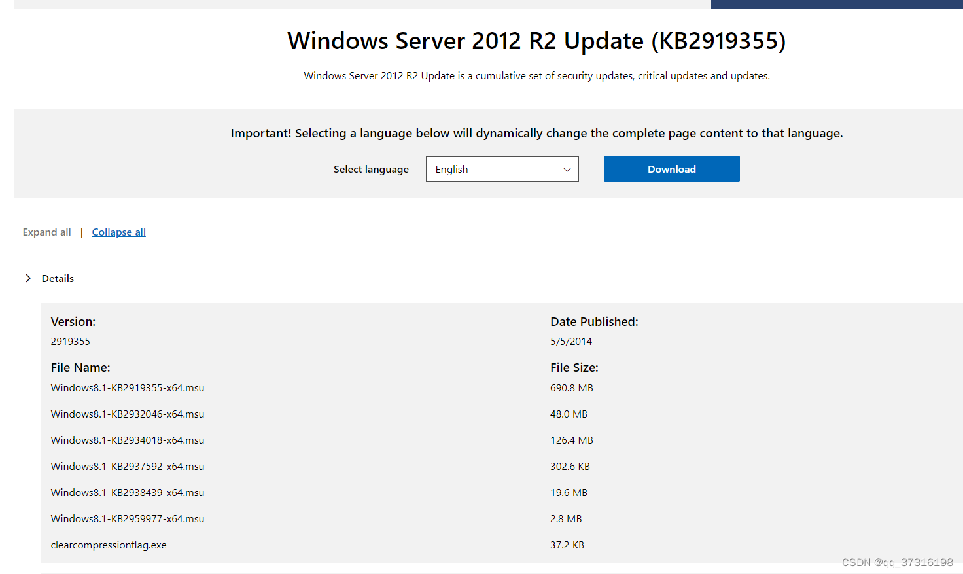Viewport: 963px width, 574px height.
Task: Select file Windows8.1-KB2937592-x64.msu
Action: 128,466
